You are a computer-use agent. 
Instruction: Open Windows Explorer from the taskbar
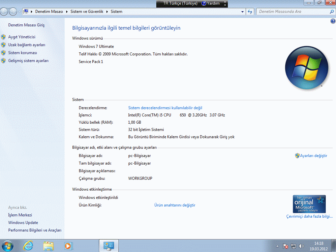click(48, 246)
